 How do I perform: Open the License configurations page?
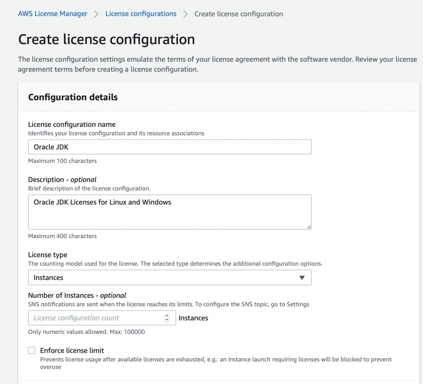(x=140, y=14)
